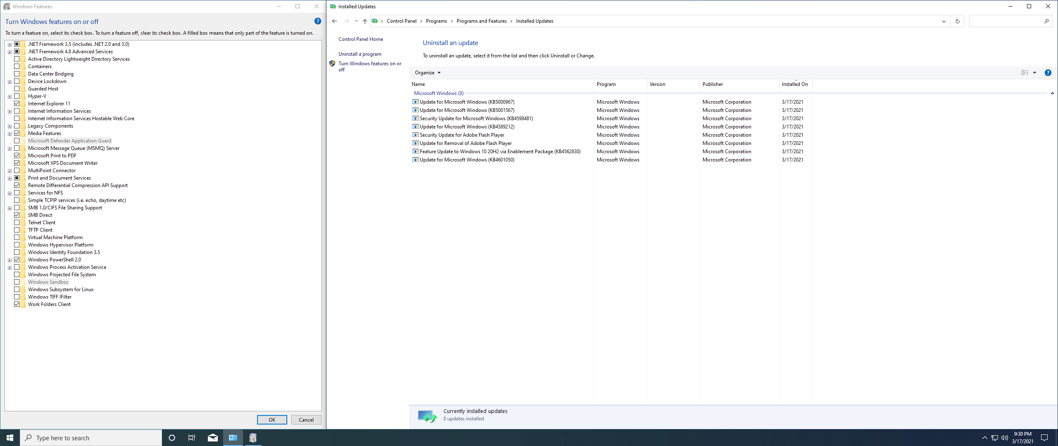Open Task View on taskbar
This screenshot has width=1058, height=446.
[192, 438]
